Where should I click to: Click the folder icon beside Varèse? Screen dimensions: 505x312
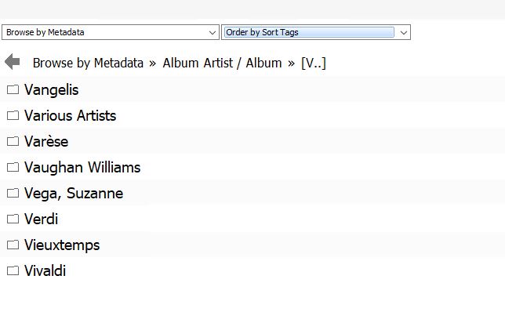[13, 141]
